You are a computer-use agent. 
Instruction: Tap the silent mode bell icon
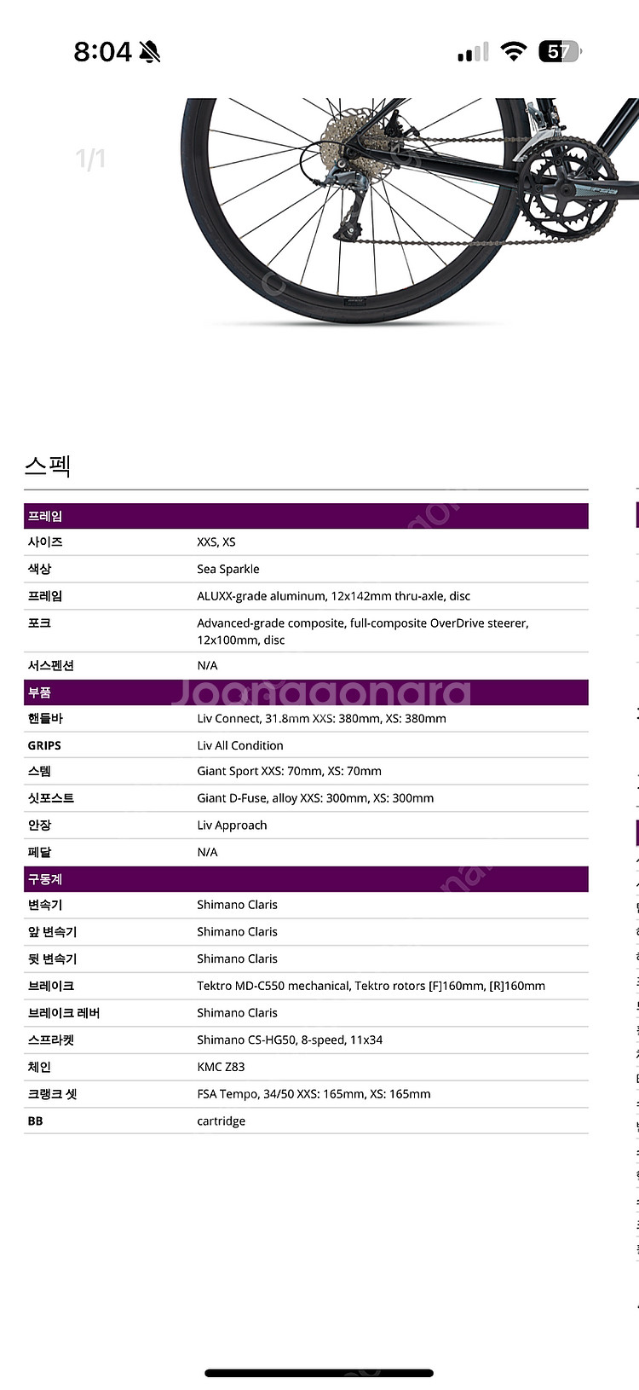pyautogui.click(x=150, y=52)
